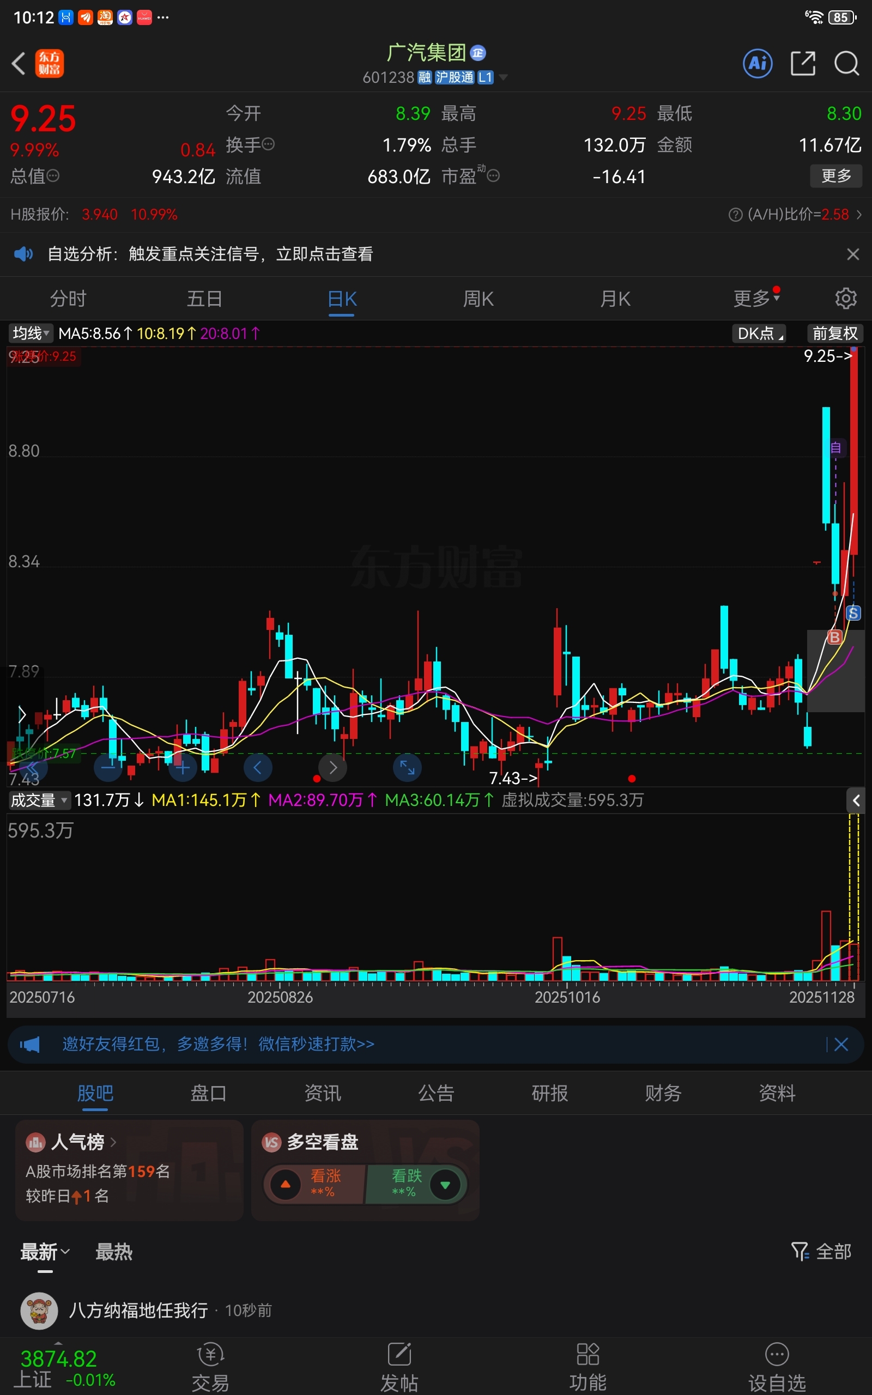872x1395 pixels.
Task: Tap the S sell marker on chart
Action: point(853,614)
